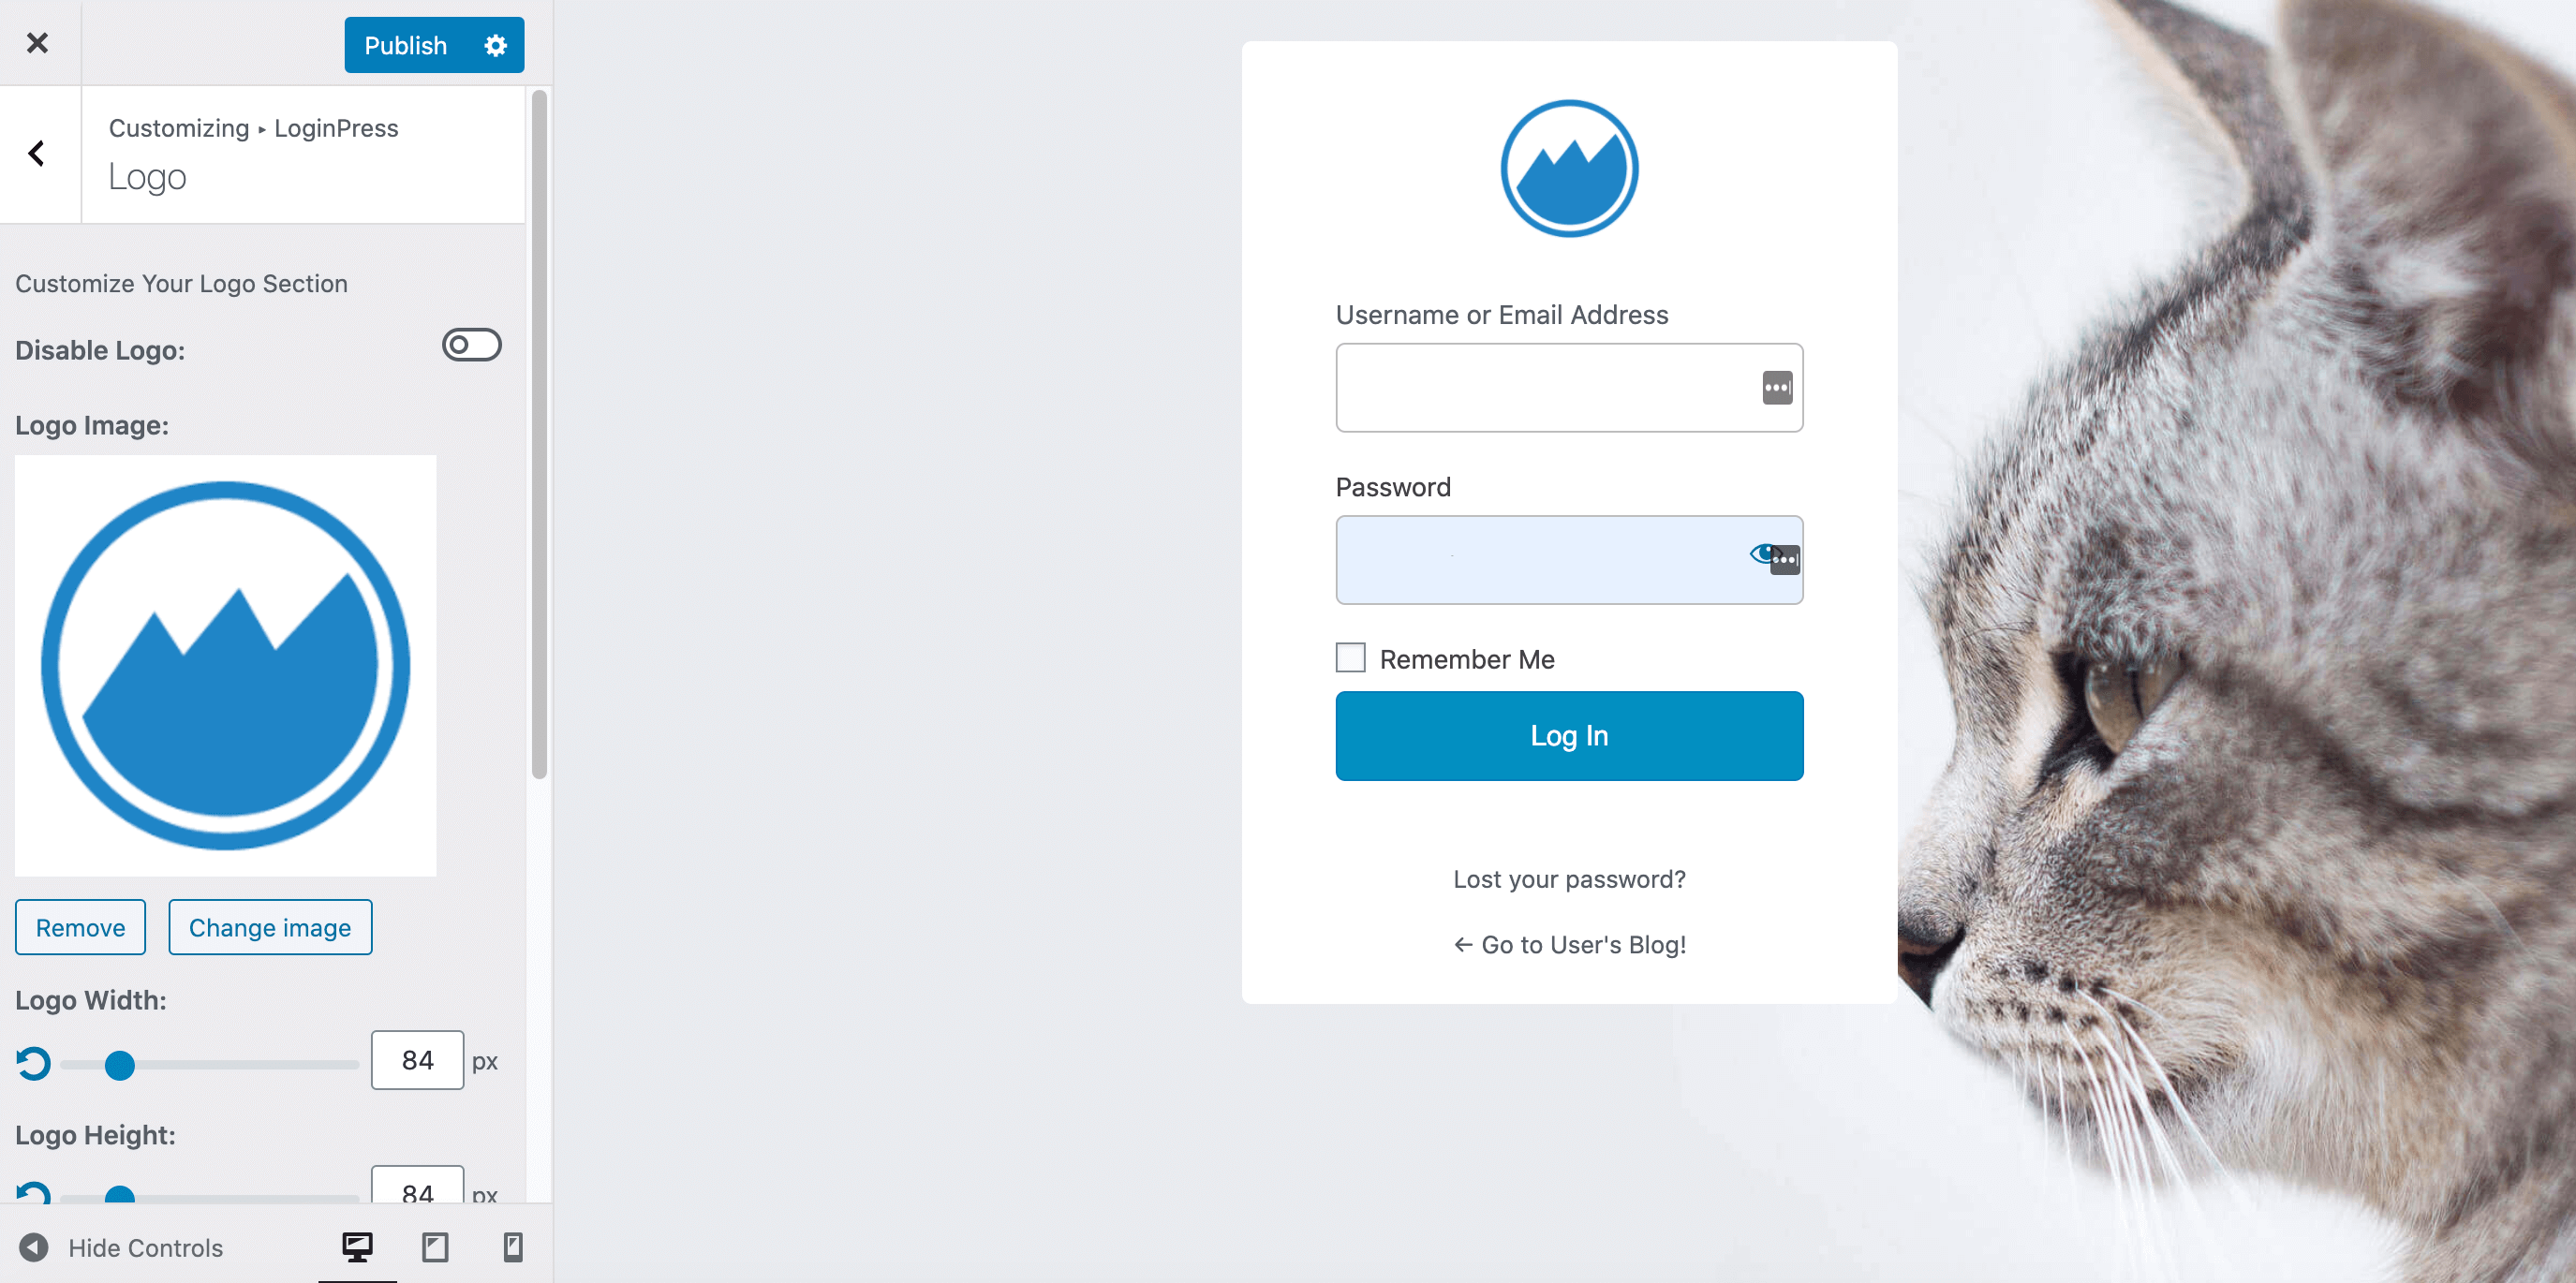Click the Publish button
This screenshot has height=1283, width=2576.
click(406, 44)
